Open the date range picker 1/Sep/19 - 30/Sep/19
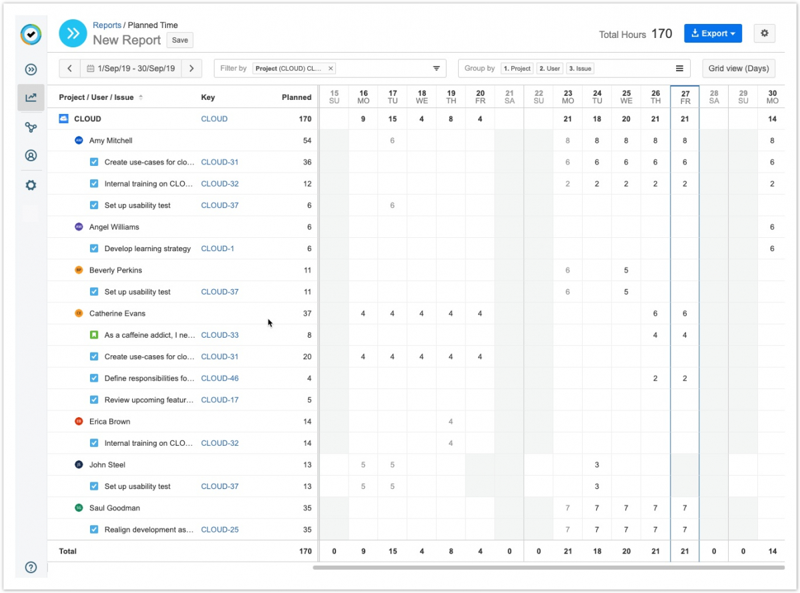Screen dimensions: 800x593 click(131, 69)
